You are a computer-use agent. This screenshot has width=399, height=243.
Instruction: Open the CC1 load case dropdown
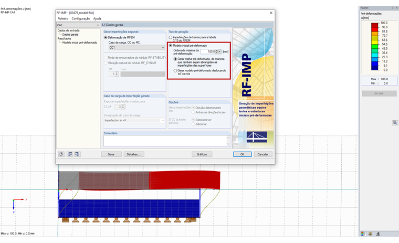tap(137, 48)
